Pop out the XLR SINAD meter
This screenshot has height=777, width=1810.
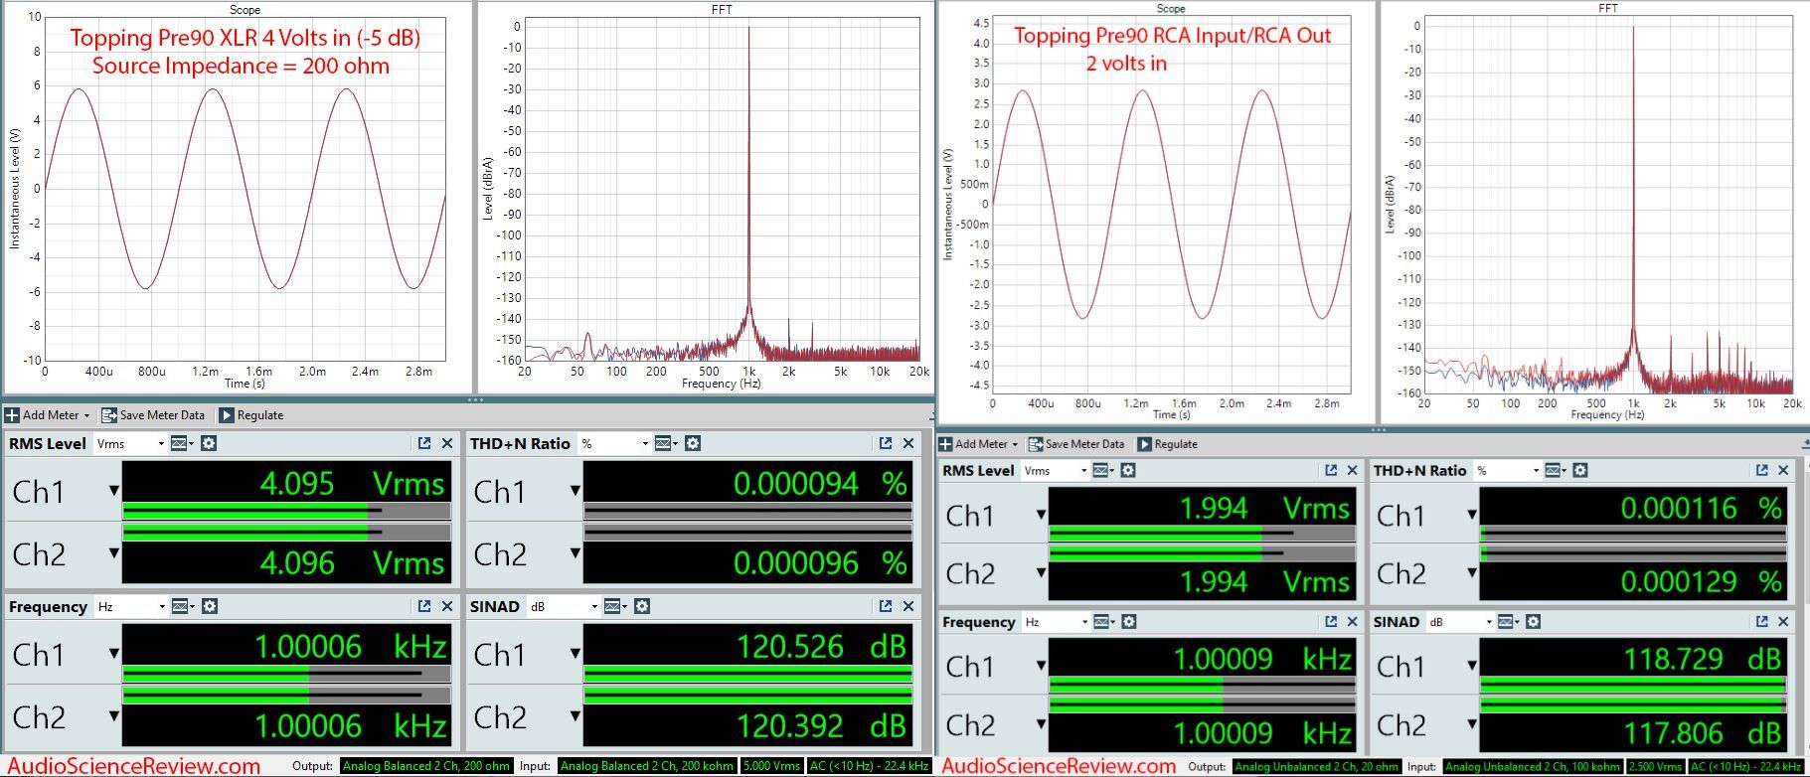point(886,606)
